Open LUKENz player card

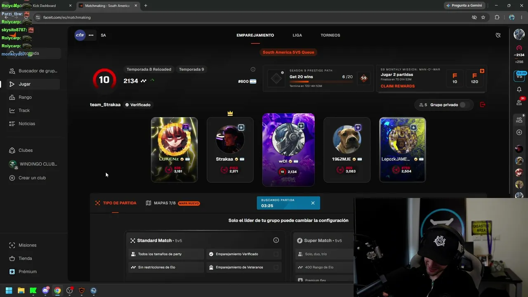click(x=174, y=150)
